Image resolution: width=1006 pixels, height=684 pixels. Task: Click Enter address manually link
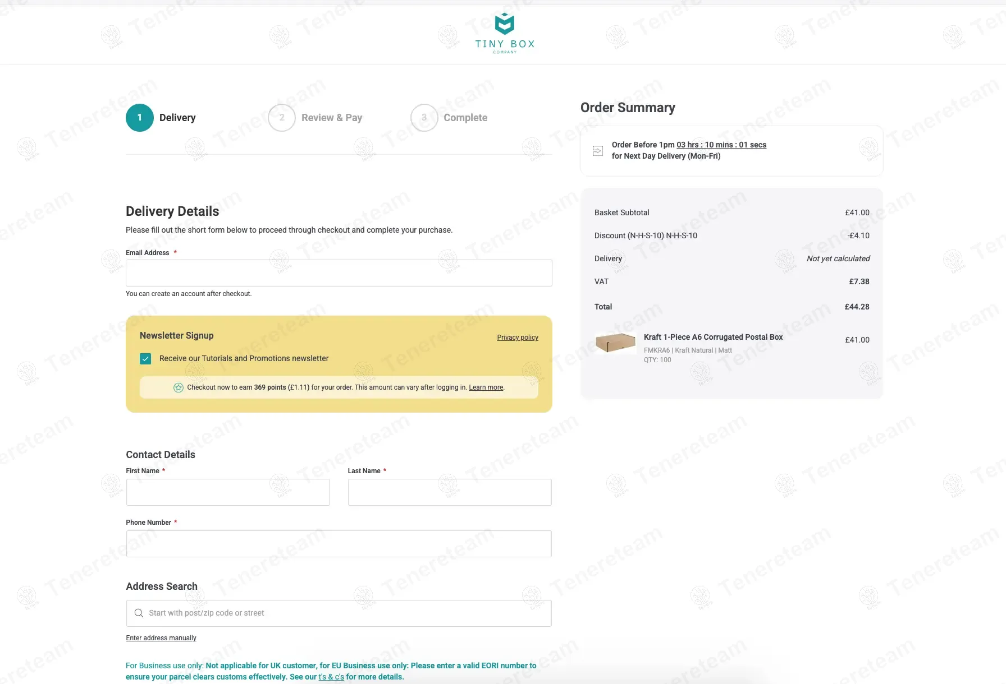pos(161,638)
